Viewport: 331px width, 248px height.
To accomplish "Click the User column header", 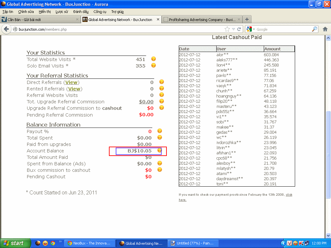I will tap(240, 49).
